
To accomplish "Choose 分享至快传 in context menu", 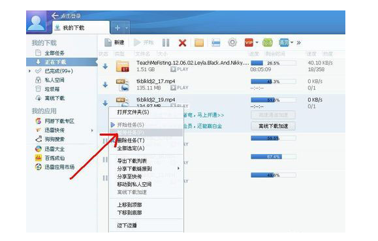I will tap(146, 176).
